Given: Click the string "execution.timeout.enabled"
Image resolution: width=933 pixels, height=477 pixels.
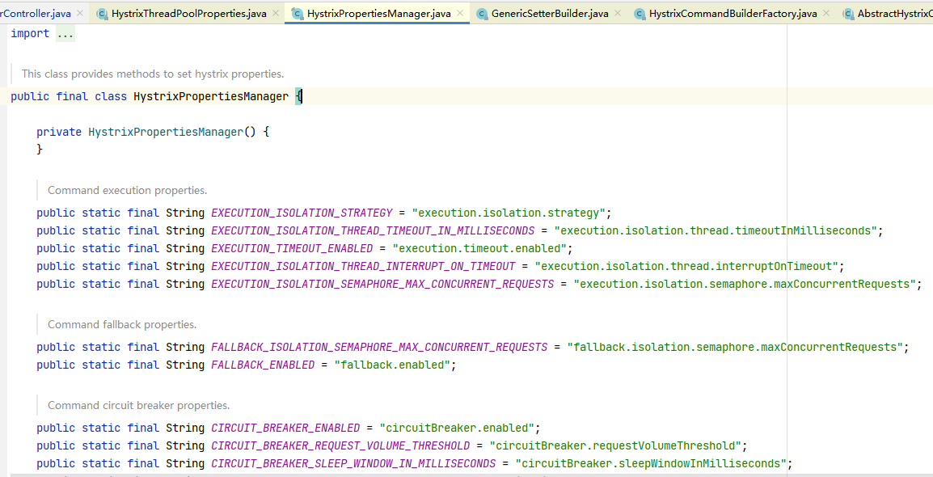Looking at the screenshot, I should coord(479,249).
